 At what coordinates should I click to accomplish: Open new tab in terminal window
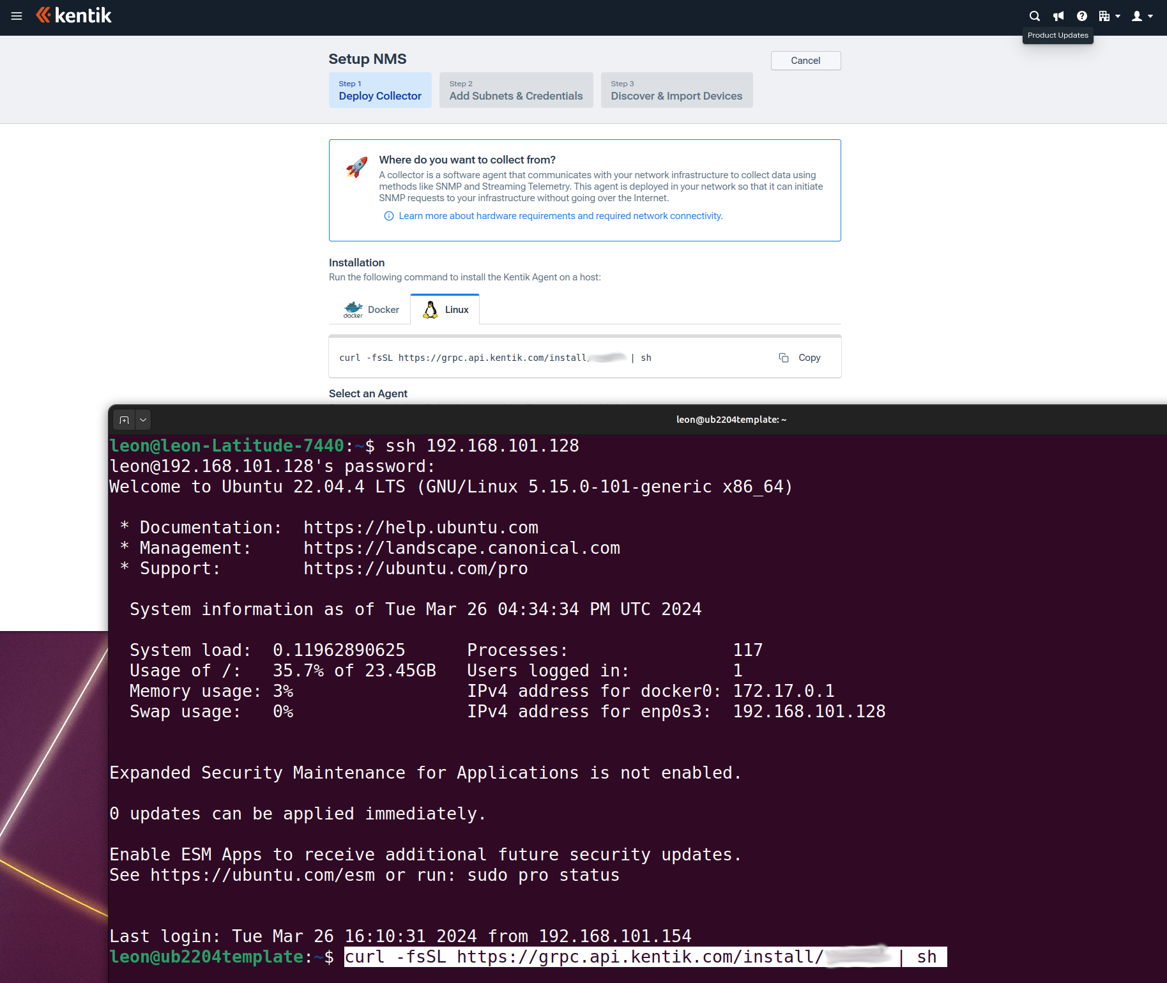click(x=124, y=420)
